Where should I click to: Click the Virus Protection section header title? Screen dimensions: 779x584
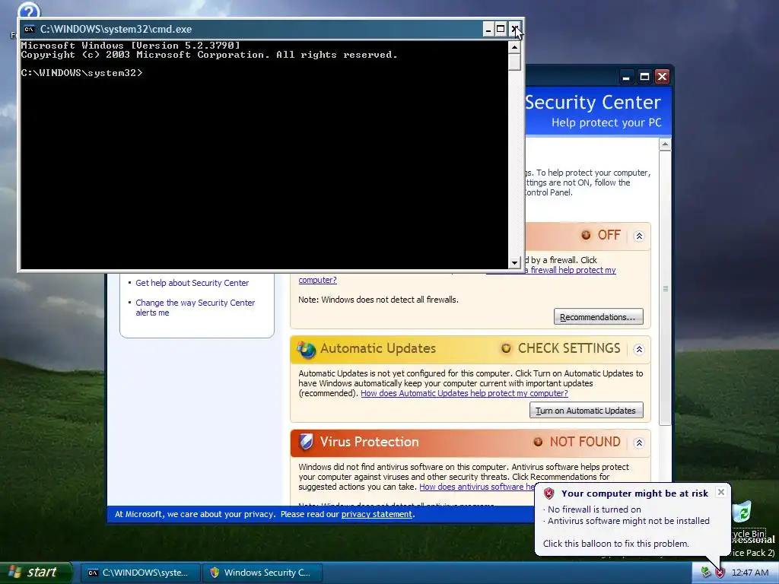(369, 442)
